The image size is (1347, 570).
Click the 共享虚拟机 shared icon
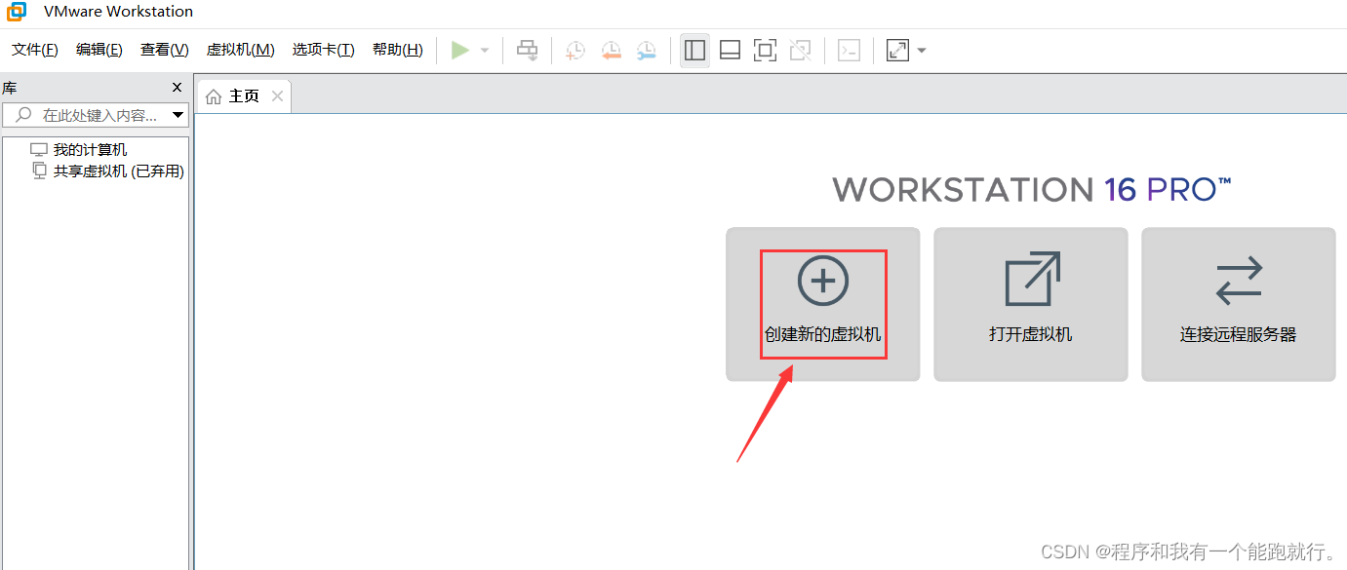[39, 171]
